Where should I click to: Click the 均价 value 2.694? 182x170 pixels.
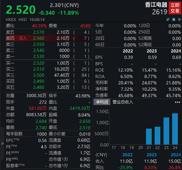pos(41,121)
